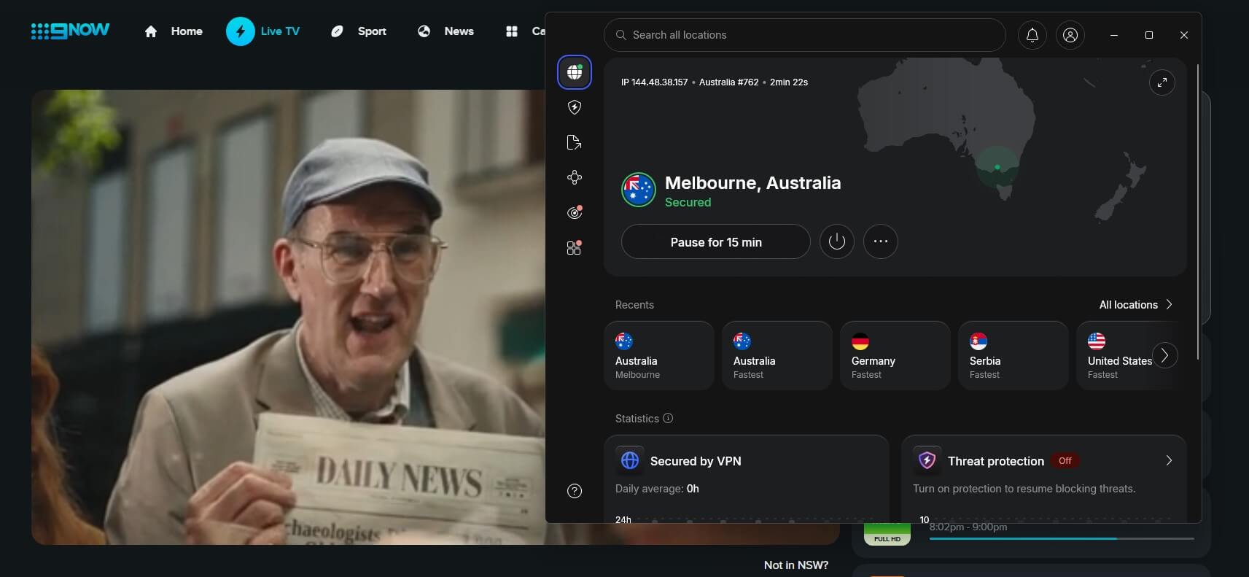1249x577 pixels.
Task: Click Pause for 15 min button
Action: click(715, 241)
